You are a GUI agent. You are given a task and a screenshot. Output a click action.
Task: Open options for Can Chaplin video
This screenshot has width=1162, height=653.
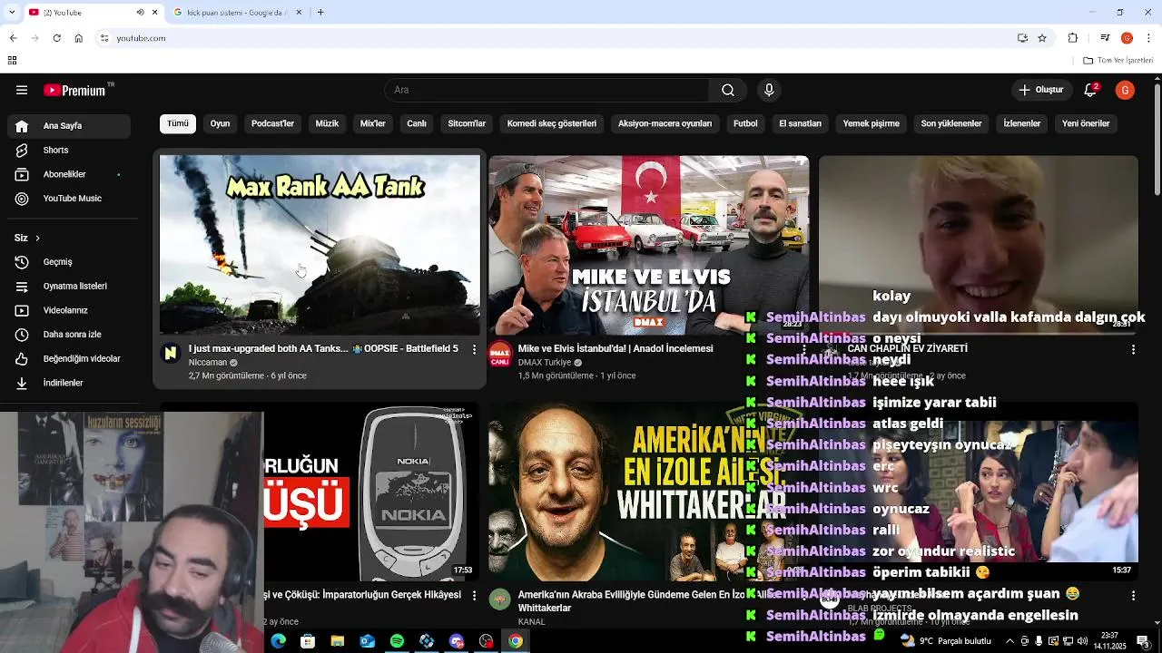[x=1133, y=349]
